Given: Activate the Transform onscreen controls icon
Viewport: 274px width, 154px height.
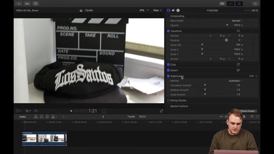Looking at the screenshot, I should tap(238, 31).
